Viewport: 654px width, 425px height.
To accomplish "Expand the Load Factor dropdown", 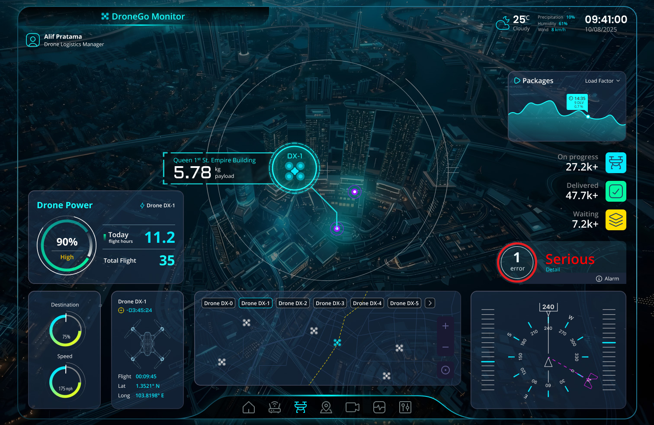I will tap(603, 81).
